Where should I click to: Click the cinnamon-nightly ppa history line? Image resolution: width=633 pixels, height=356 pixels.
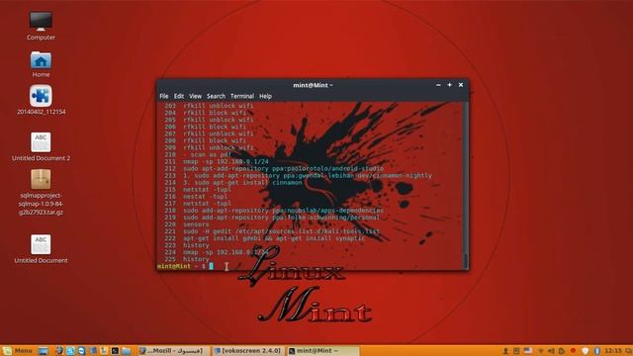click(298, 176)
